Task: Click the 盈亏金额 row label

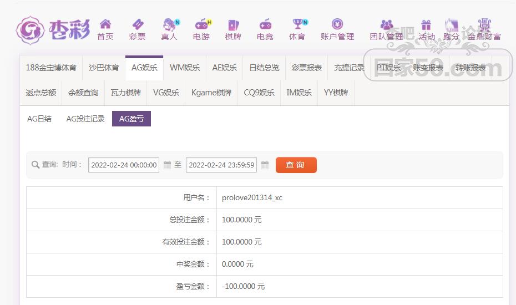Action: (x=193, y=287)
